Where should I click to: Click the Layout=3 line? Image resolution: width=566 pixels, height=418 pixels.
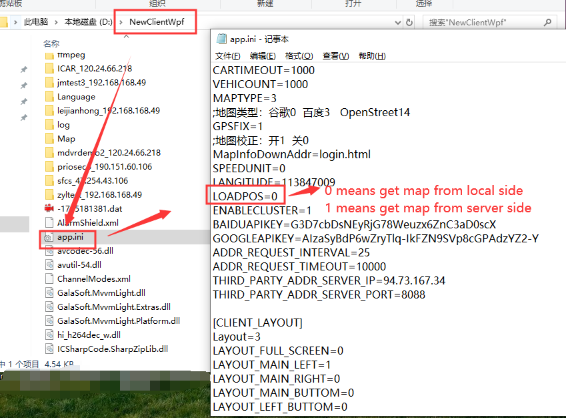pyautogui.click(x=237, y=337)
